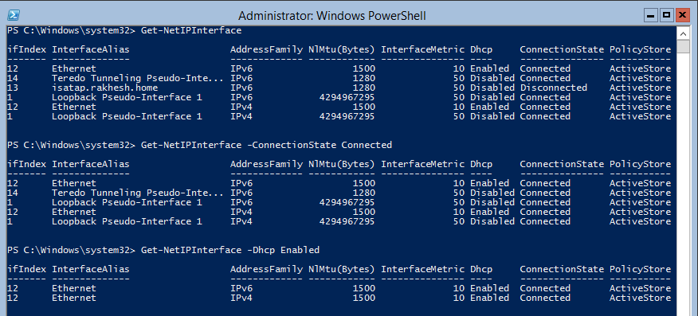
Task: Click AddressFamily header in the first table
Action: tap(266, 49)
